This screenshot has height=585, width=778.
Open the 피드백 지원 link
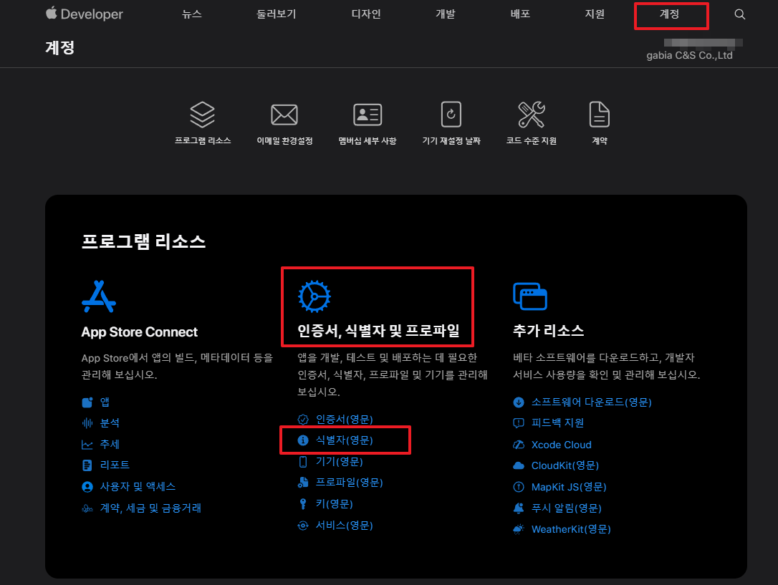557,423
